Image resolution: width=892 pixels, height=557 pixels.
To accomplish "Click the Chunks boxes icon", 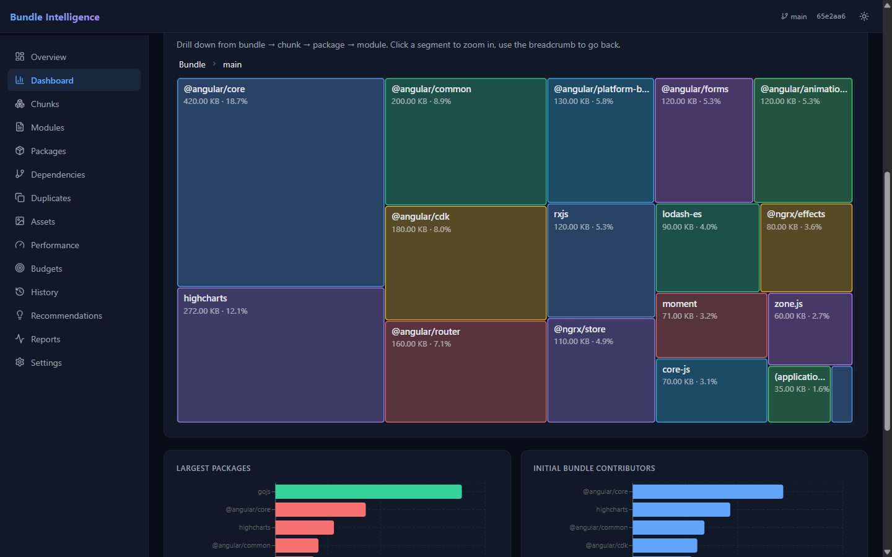I will coord(20,103).
